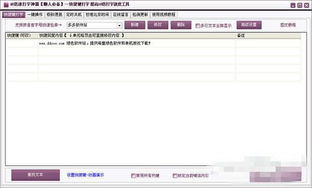Minimize the typing tool window

(293, 5)
